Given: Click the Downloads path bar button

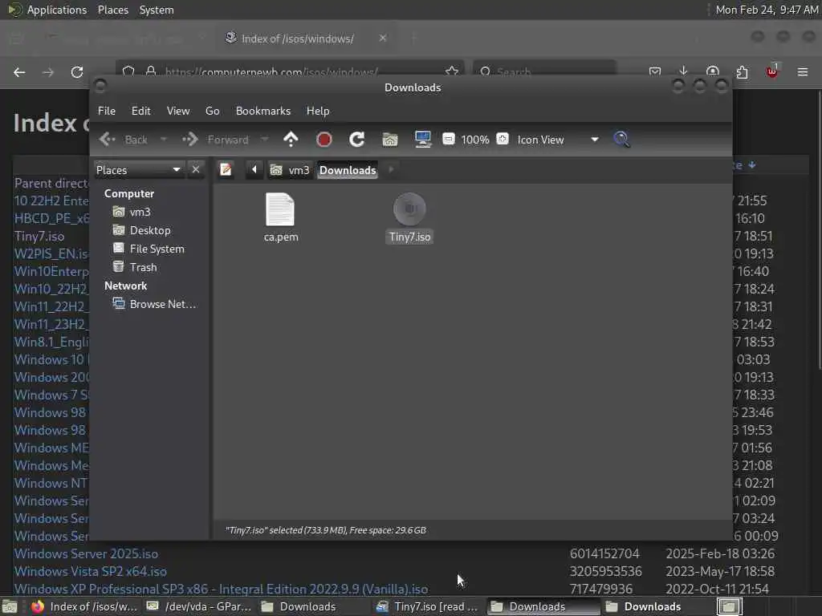Looking at the screenshot, I should coord(348,170).
